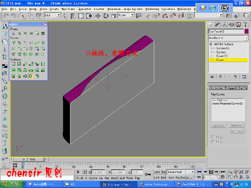This screenshot has width=251, height=188.
Task: Switch to the Display command panel tab
Action: tap(238, 24)
